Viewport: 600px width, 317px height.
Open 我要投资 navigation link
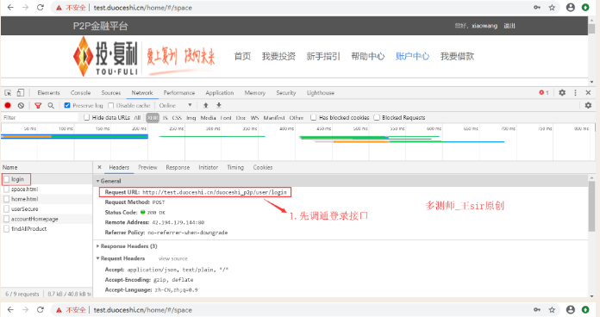pos(278,56)
